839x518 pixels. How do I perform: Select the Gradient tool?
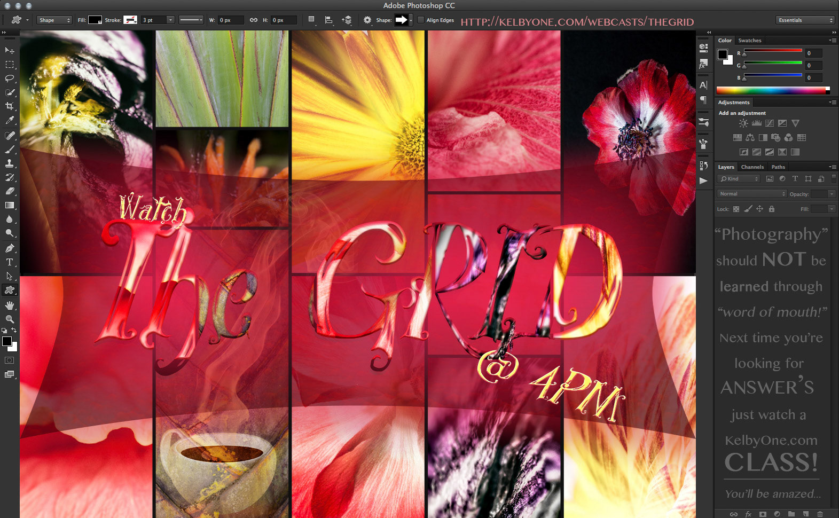(x=10, y=205)
